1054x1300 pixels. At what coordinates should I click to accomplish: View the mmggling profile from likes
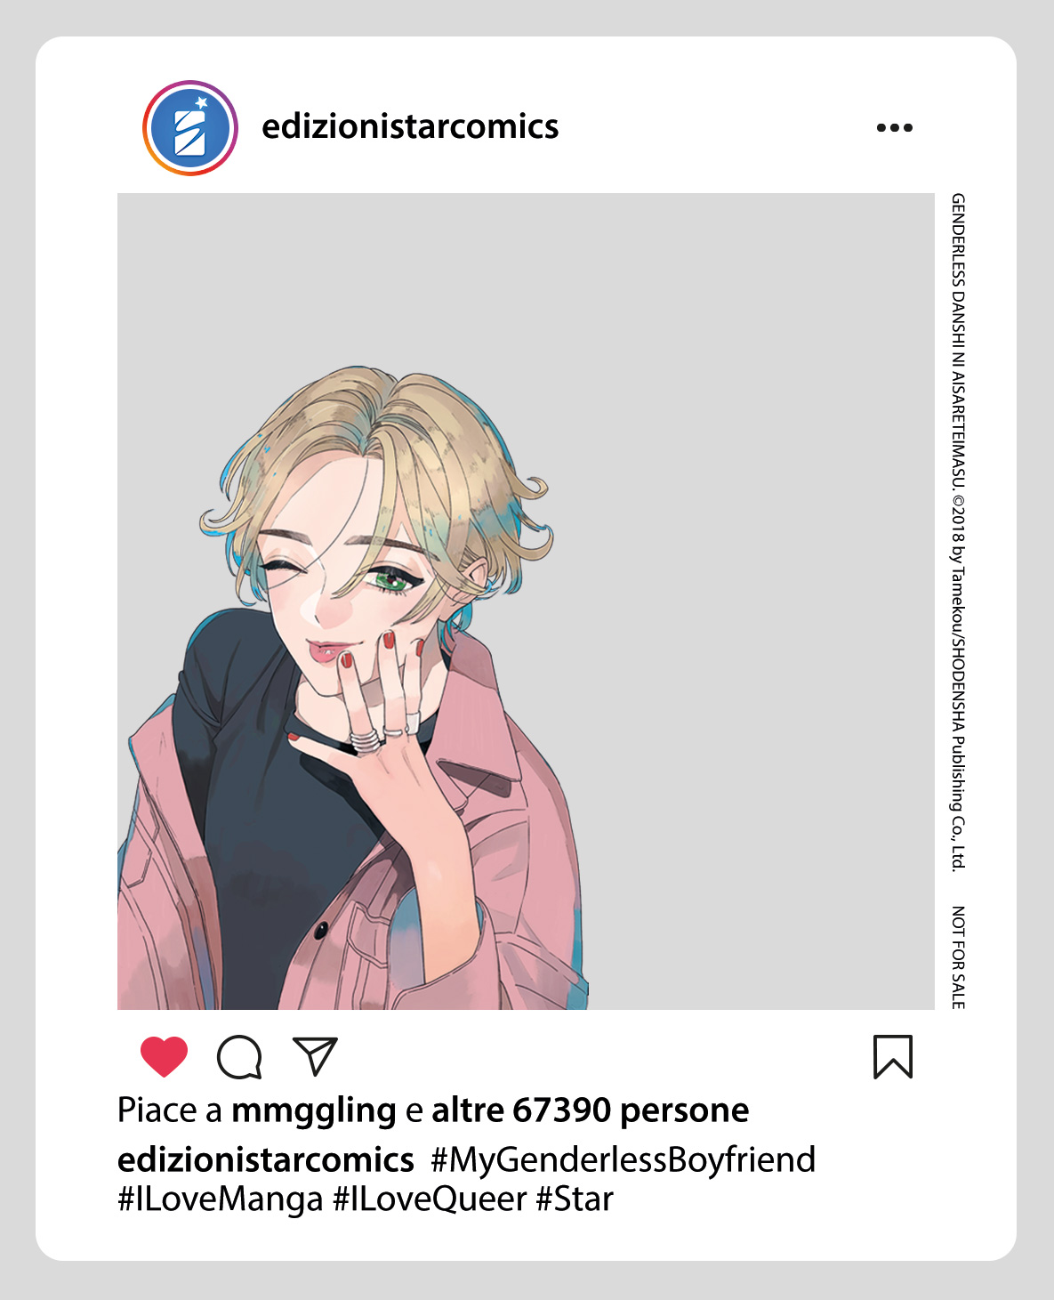click(313, 1110)
